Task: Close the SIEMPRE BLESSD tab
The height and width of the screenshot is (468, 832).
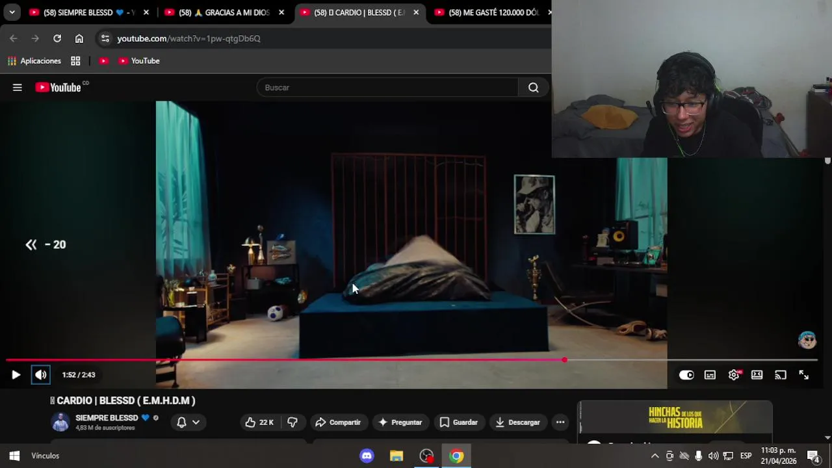Action: coord(146,12)
